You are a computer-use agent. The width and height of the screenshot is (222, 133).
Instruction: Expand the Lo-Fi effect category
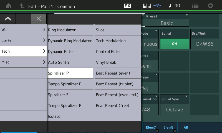tap(23, 40)
